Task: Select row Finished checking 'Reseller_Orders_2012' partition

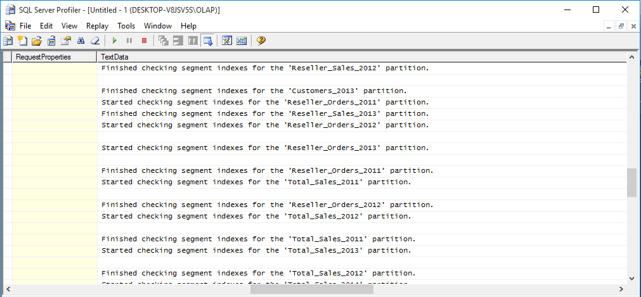Action: coord(314,205)
